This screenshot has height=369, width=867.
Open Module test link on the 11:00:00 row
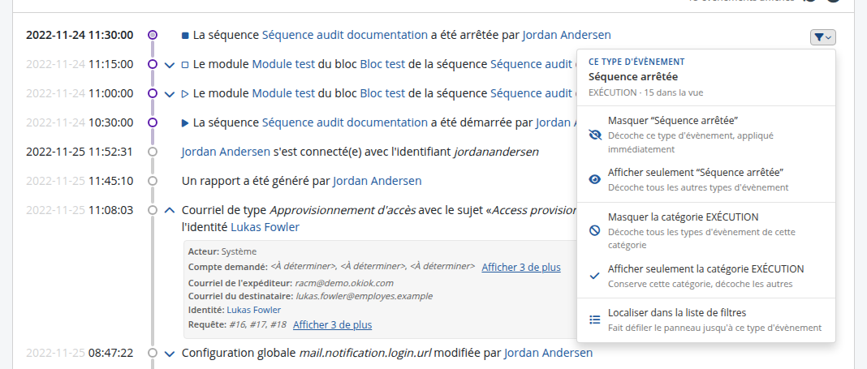pos(283,93)
